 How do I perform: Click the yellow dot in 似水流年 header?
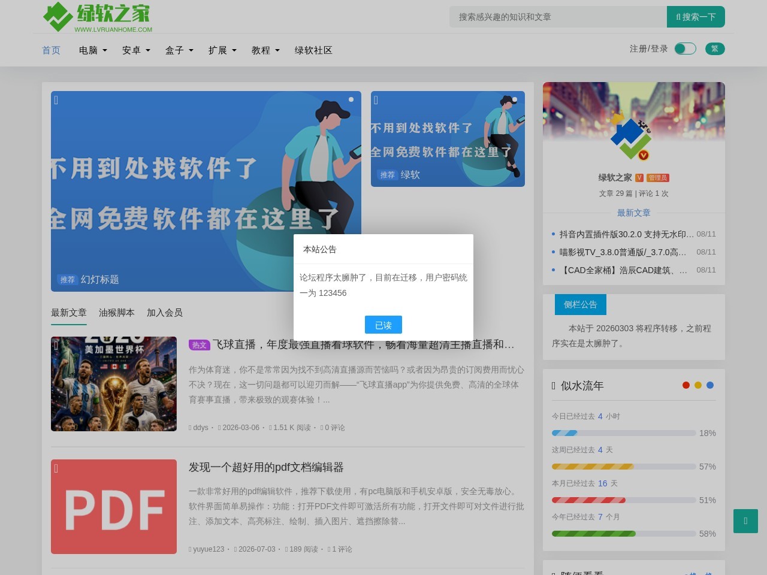click(x=698, y=385)
